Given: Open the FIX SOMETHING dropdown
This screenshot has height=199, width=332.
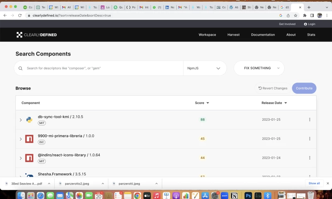Looking at the screenshot, I should pyautogui.click(x=259, y=68).
